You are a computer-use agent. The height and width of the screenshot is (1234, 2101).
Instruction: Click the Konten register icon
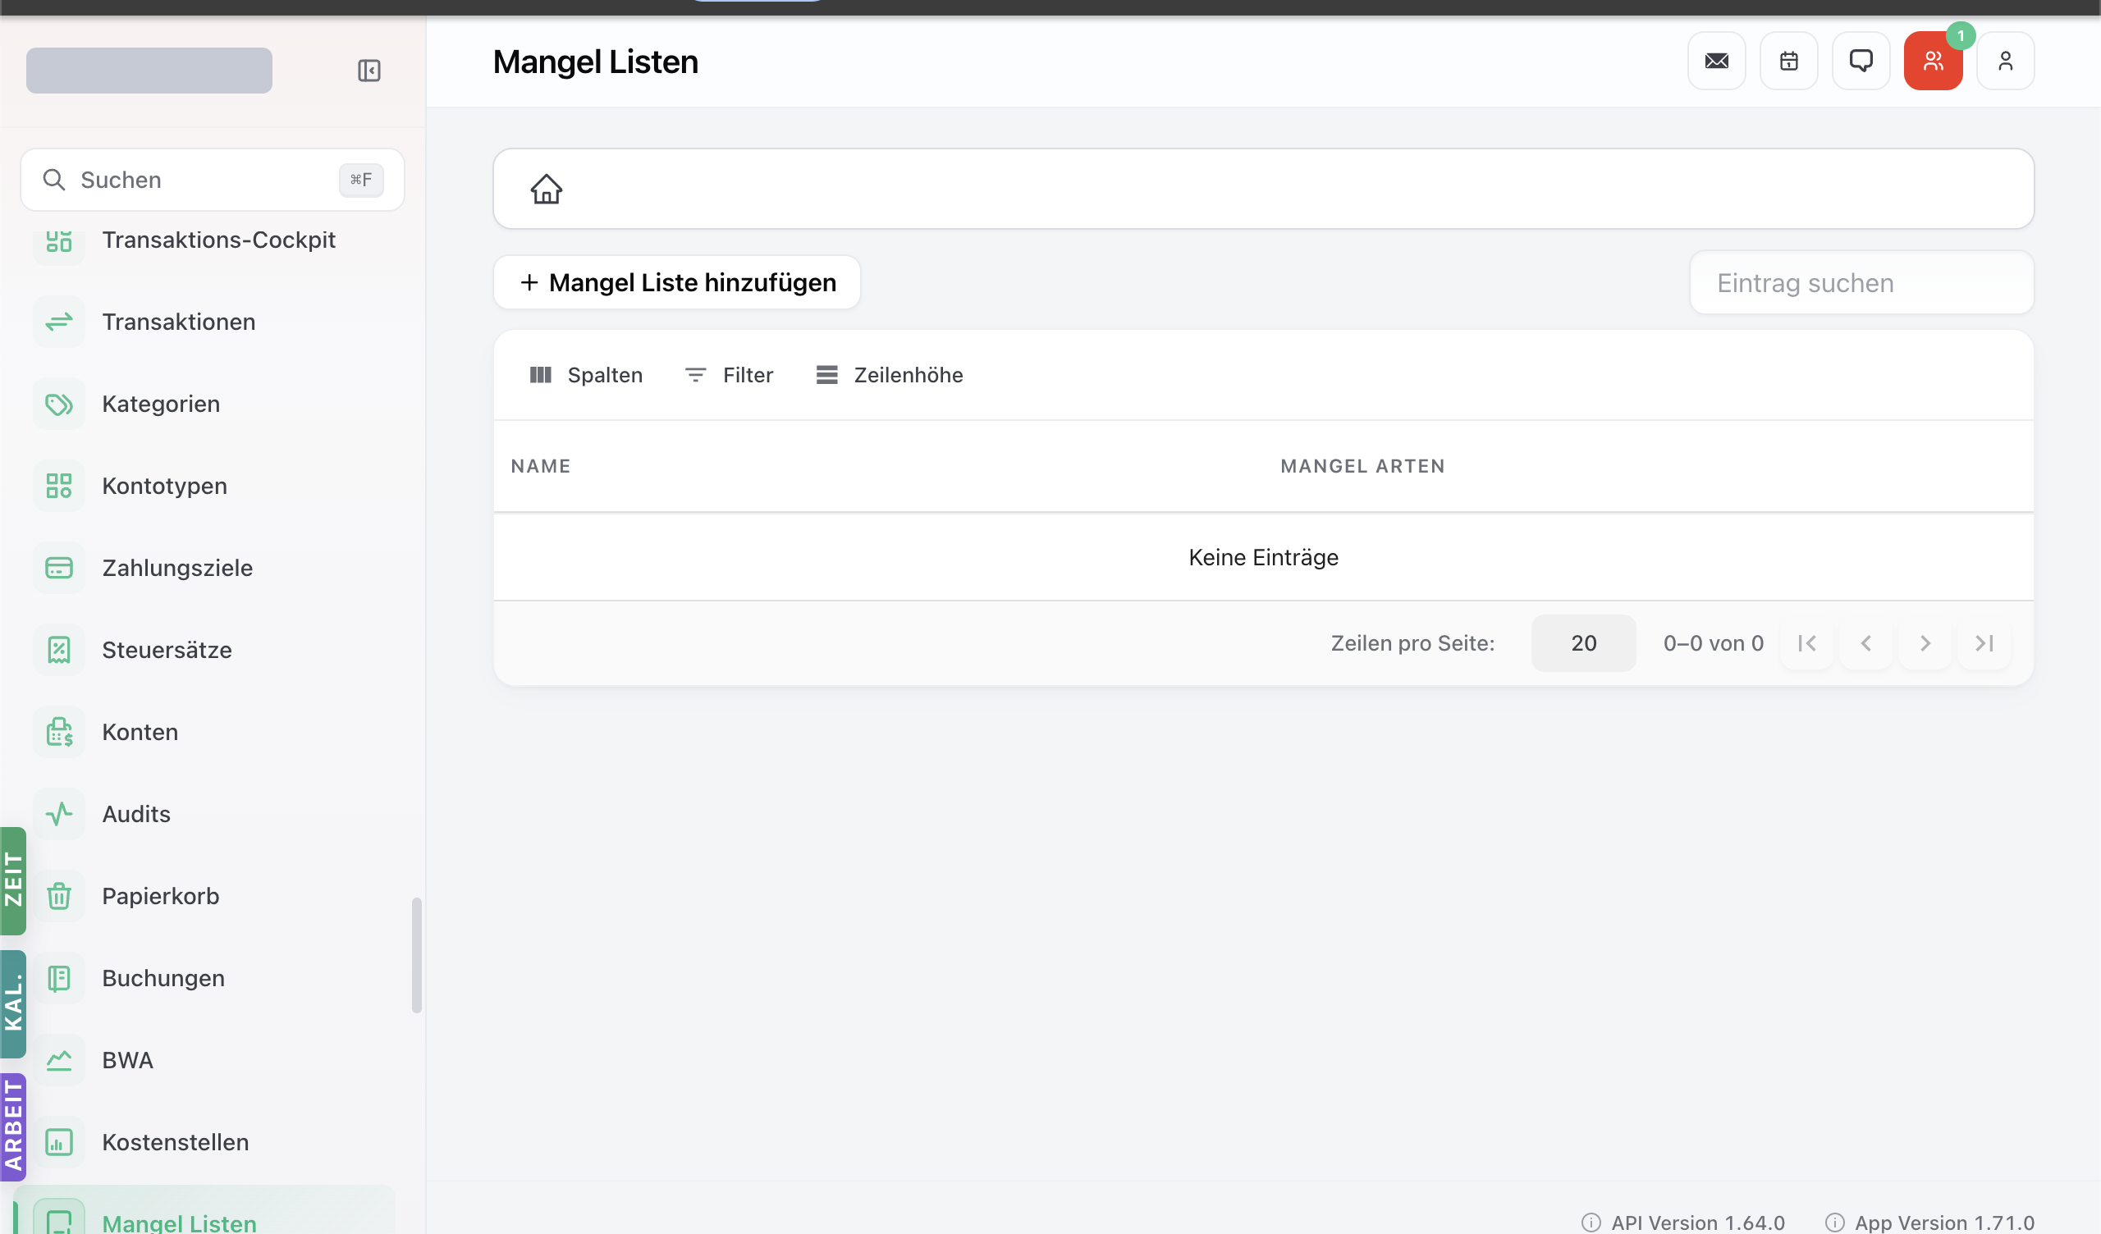[x=59, y=732]
